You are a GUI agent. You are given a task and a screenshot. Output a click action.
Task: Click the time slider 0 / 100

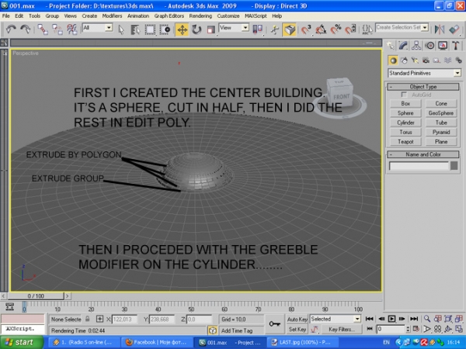click(36, 296)
